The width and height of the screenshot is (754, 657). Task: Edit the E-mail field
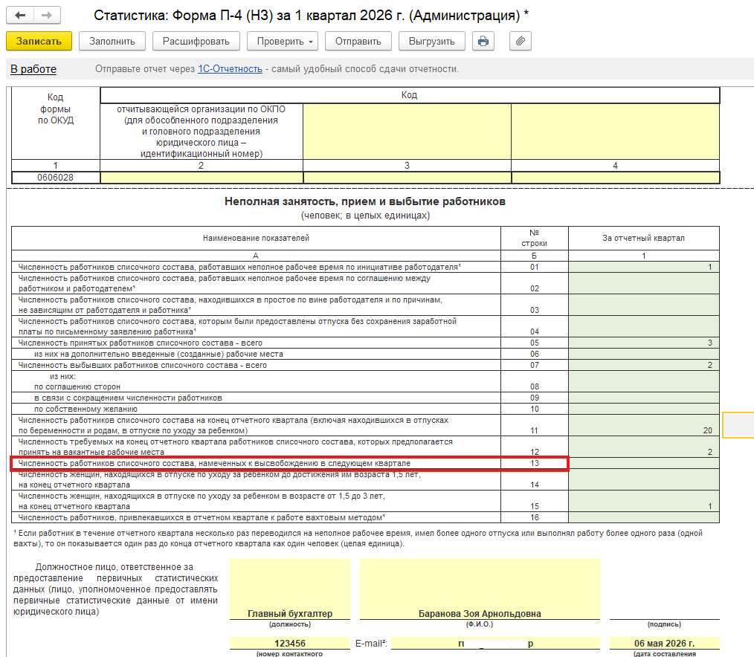[495, 643]
